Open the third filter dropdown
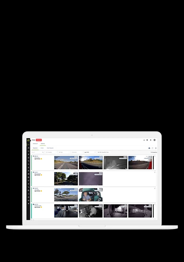Viewport: 184px width, 262px height. click(x=77, y=152)
